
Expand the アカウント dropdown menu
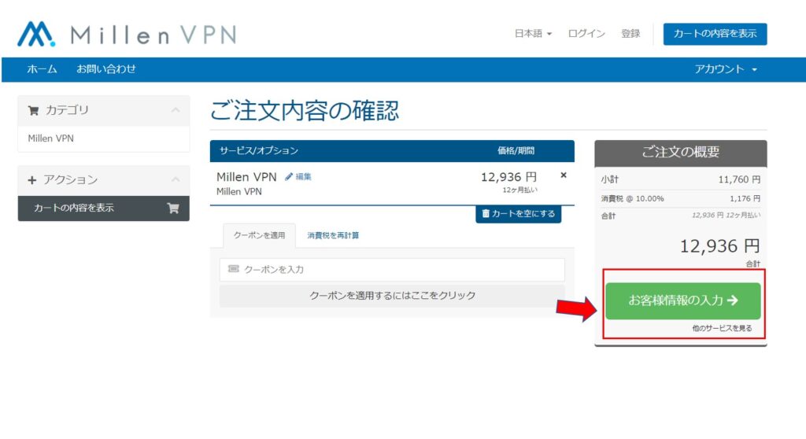(726, 69)
